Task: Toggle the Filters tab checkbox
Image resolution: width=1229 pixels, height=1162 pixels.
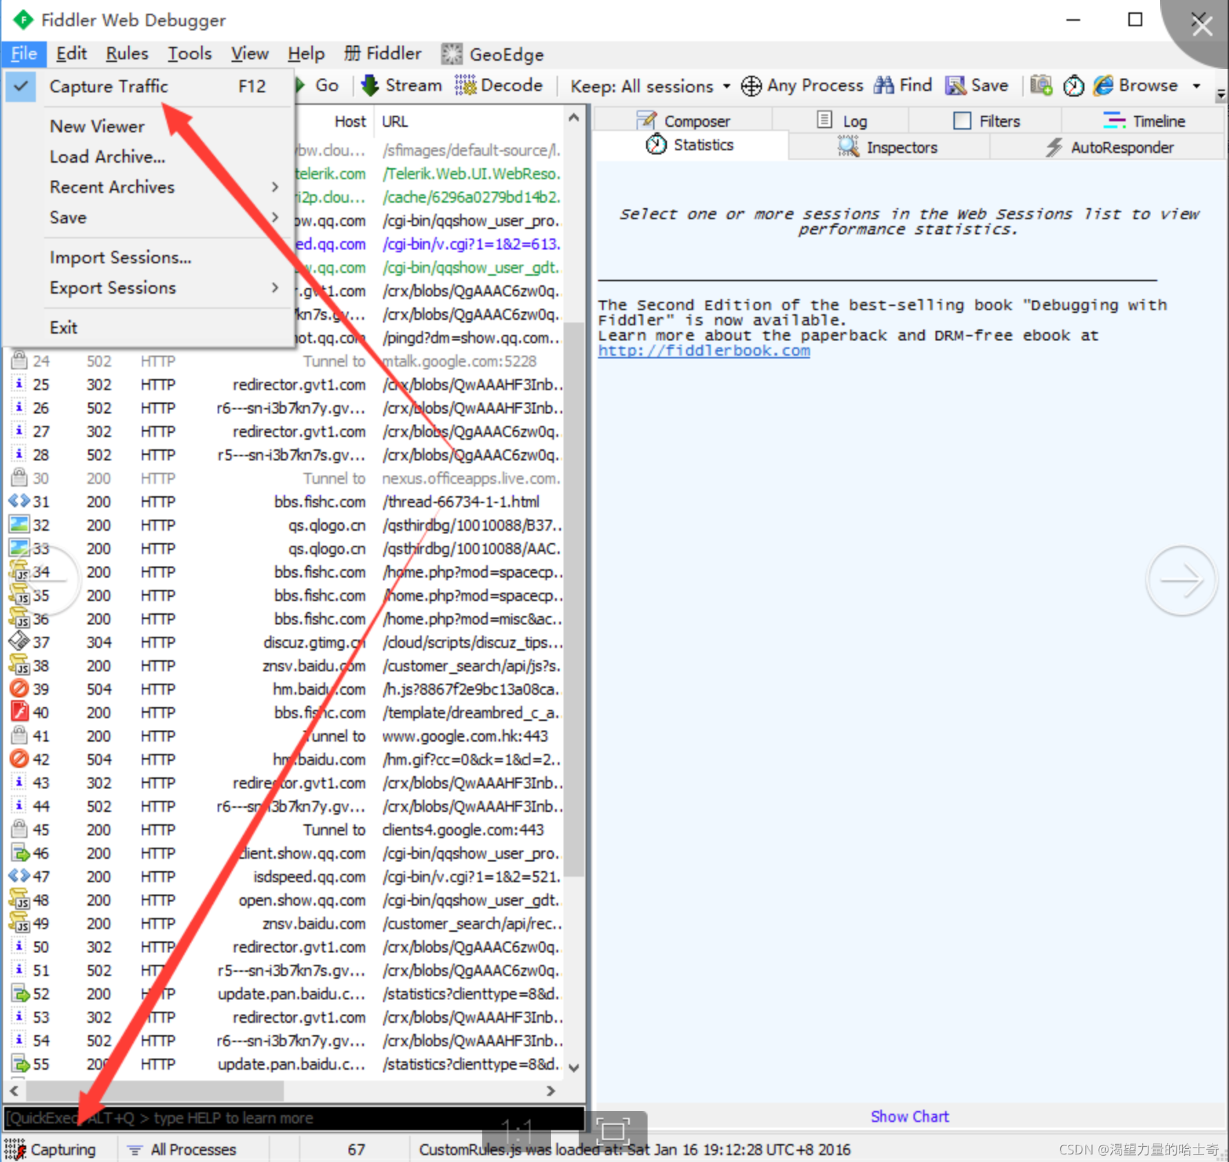Action: [x=962, y=121]
